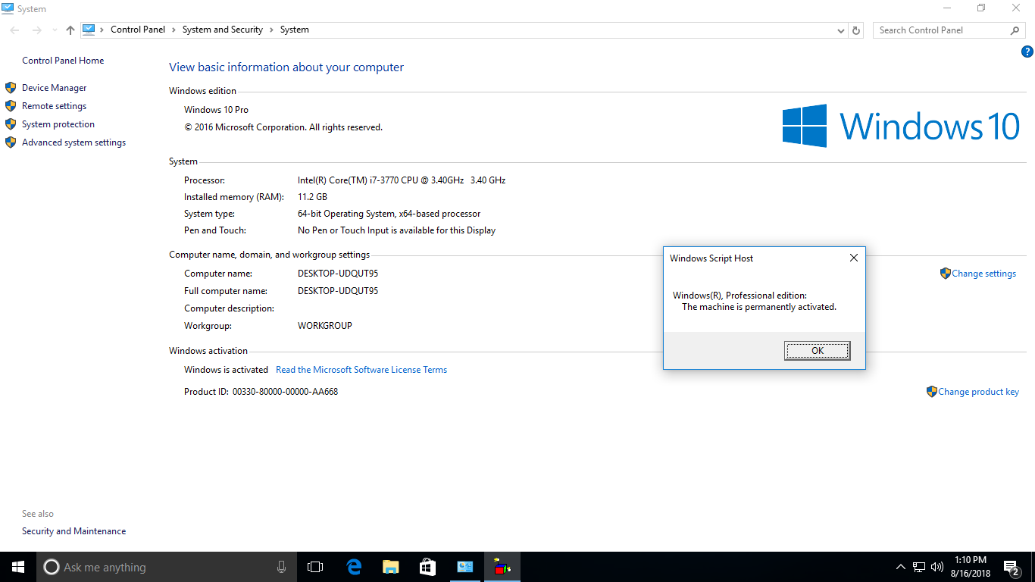Image resolution: width=1035 pixels, height=582 pixels.
Task: Click the Intel Core i7-3770 processor text
Action: pyautogui.click(x=402, y=180)
